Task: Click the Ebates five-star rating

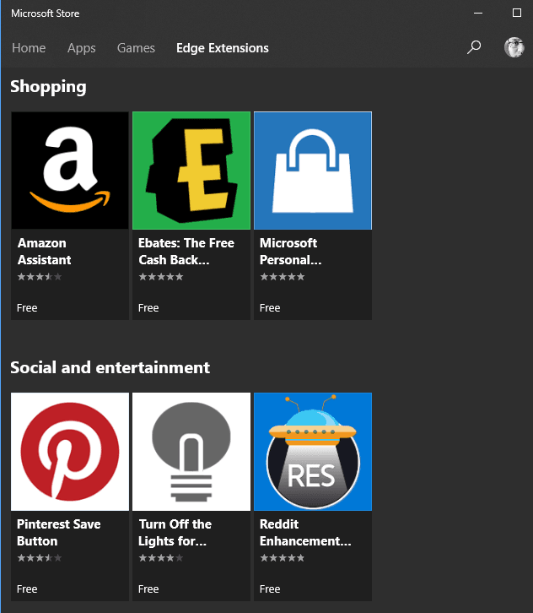Action: tap(161, 277)
